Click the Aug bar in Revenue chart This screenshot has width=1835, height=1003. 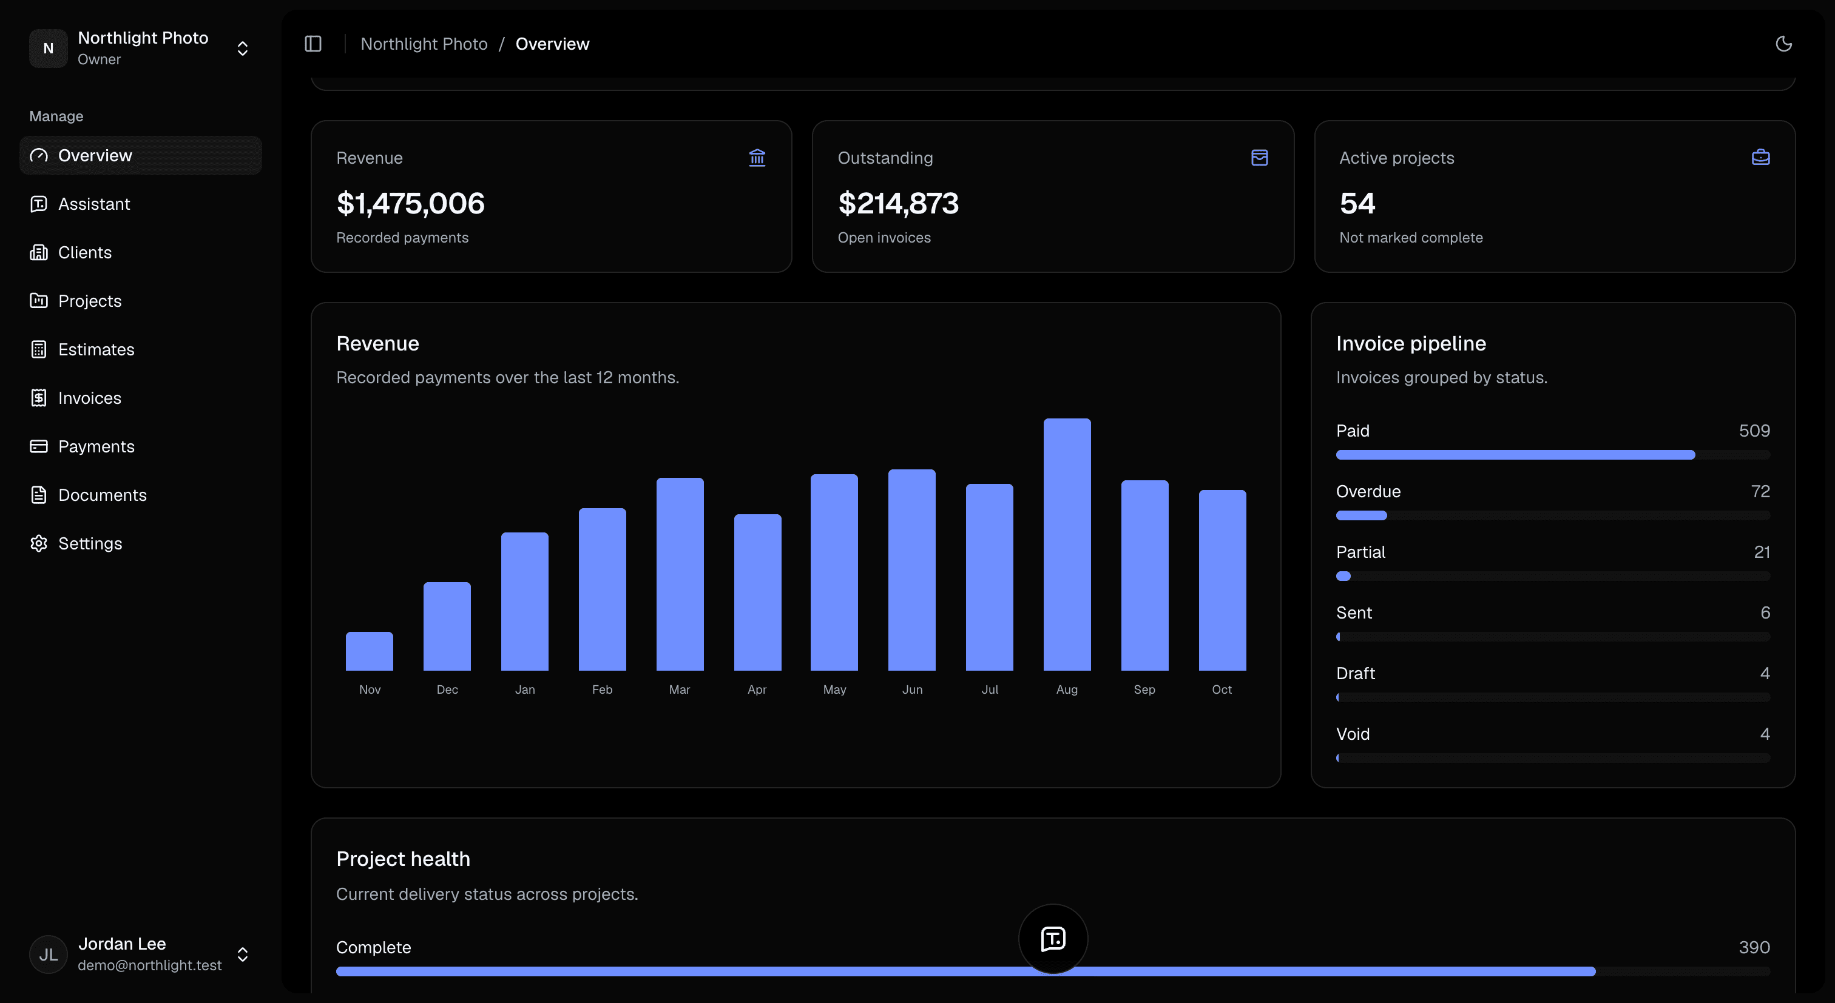1067,545
